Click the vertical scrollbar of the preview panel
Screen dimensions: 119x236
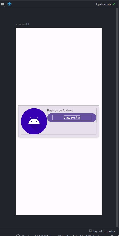coord(117,118)
